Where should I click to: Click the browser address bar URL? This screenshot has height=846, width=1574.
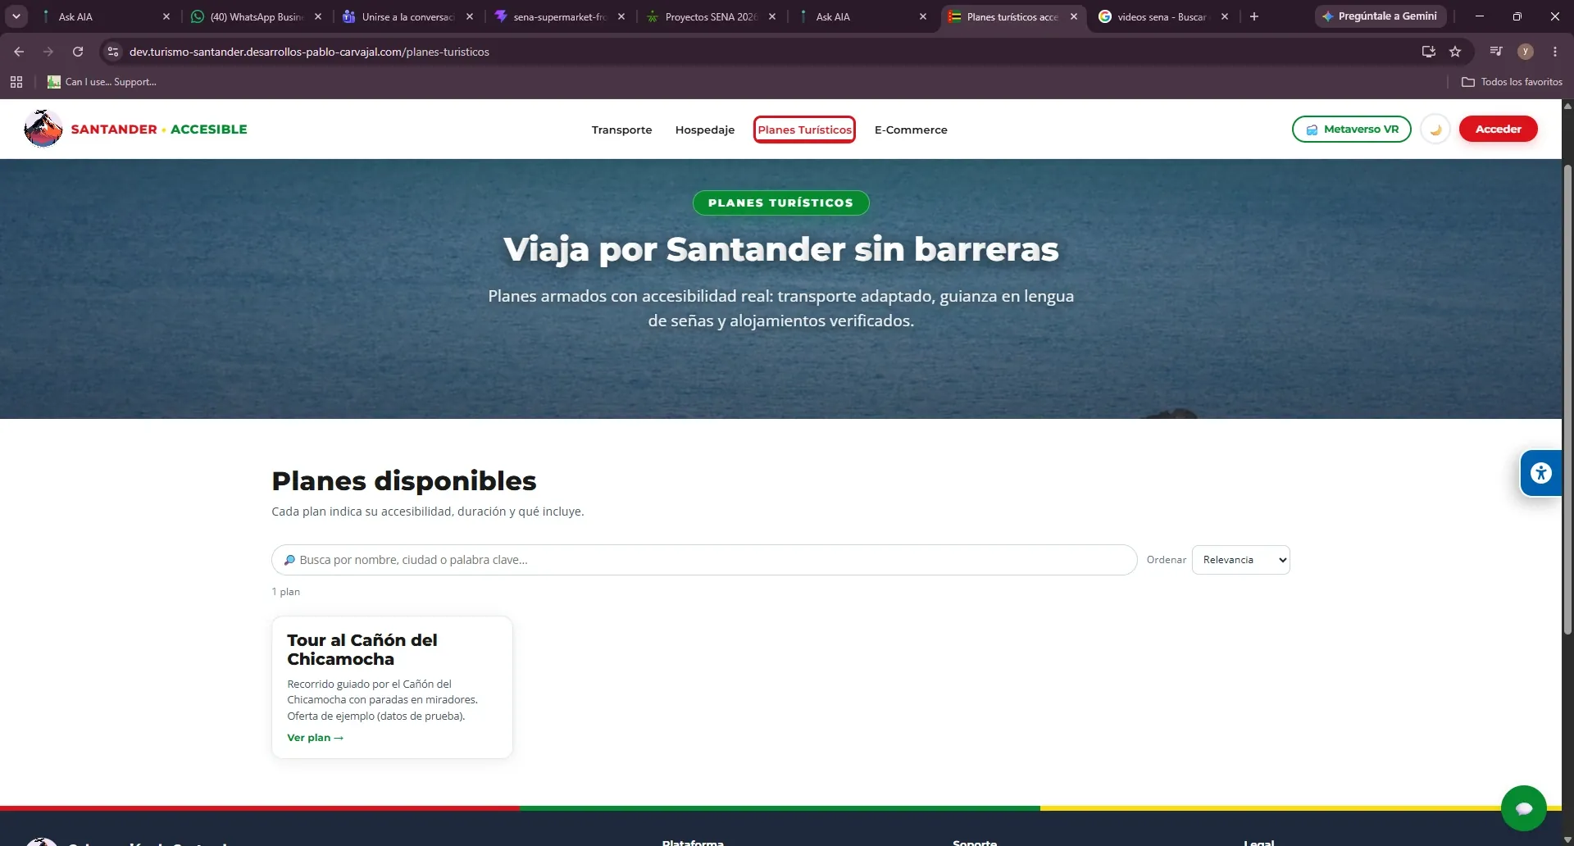(x=309, y=52)
